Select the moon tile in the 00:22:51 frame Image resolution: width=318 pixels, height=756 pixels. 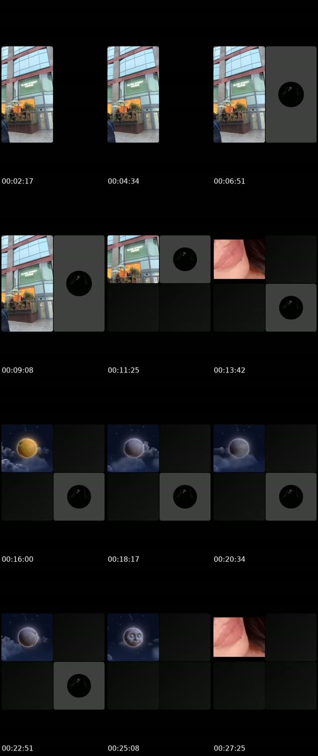tap(27, 637)
